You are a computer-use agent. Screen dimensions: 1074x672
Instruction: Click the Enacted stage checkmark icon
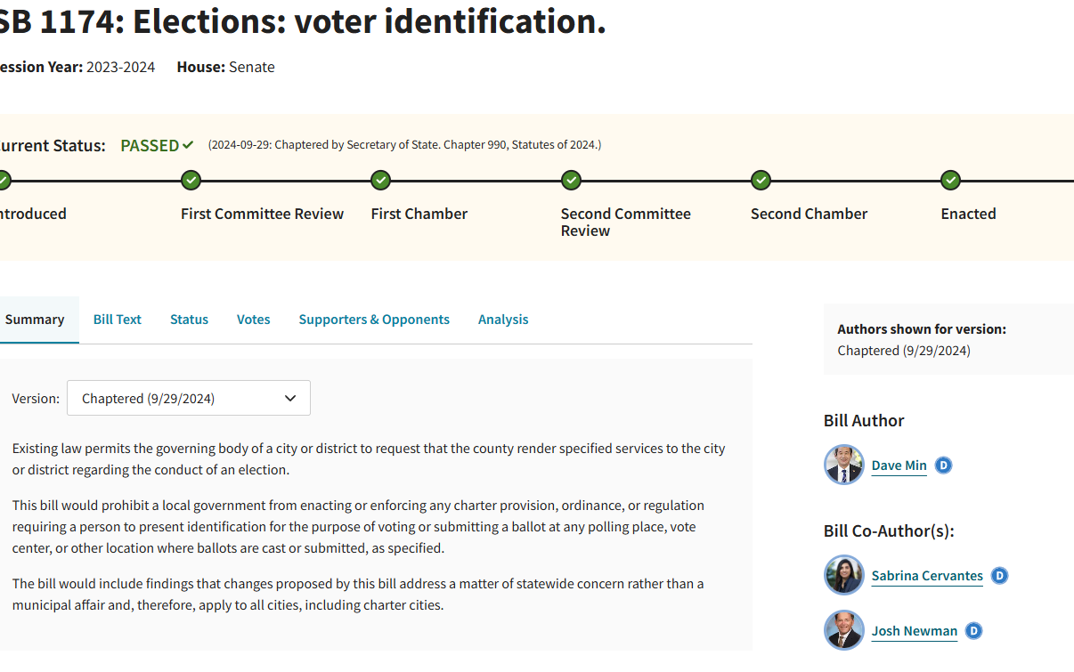click(x=950, y=181)
